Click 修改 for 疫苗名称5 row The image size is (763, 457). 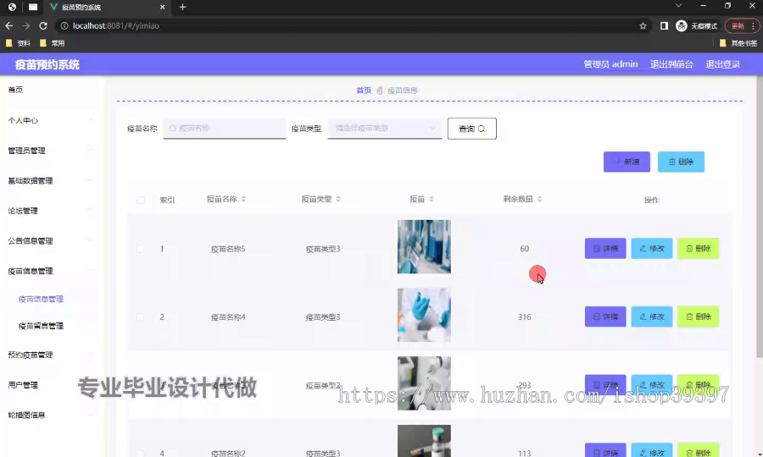[x=652, y=248]
